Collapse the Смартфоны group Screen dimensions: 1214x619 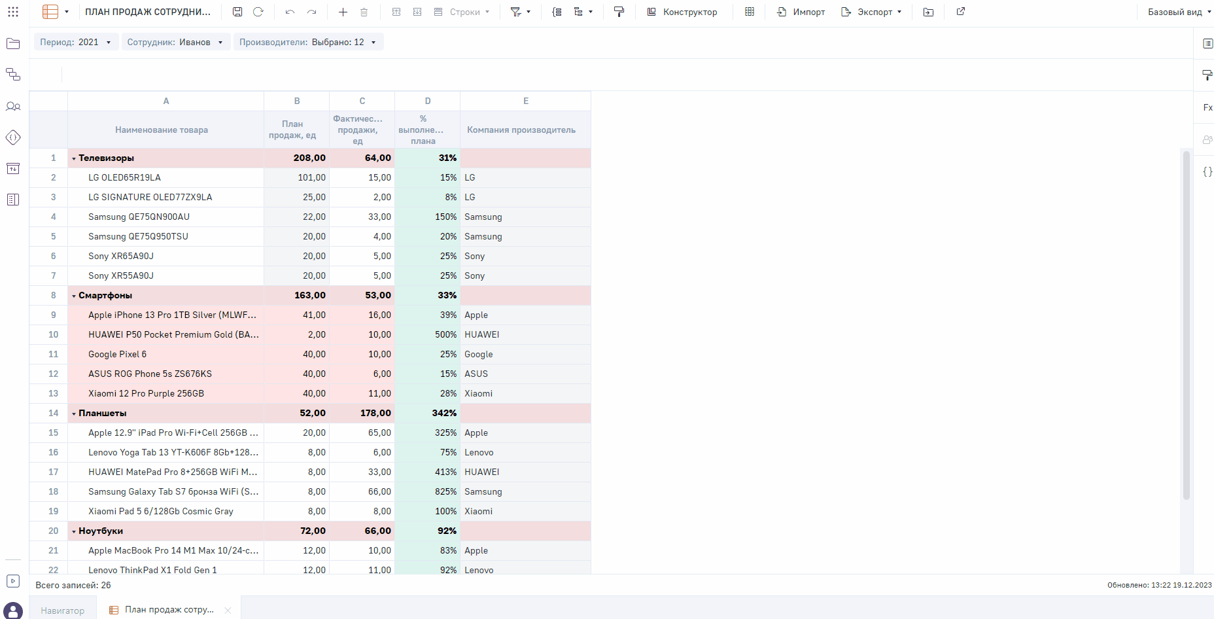74,296
